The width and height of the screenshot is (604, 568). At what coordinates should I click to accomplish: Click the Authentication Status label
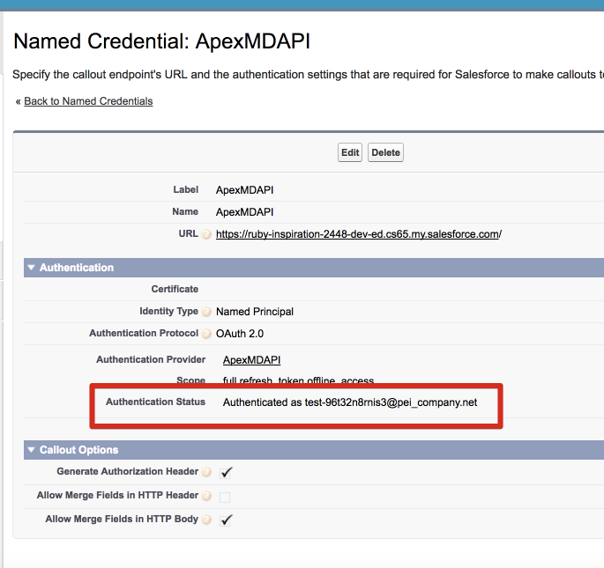tap(155, 402)
